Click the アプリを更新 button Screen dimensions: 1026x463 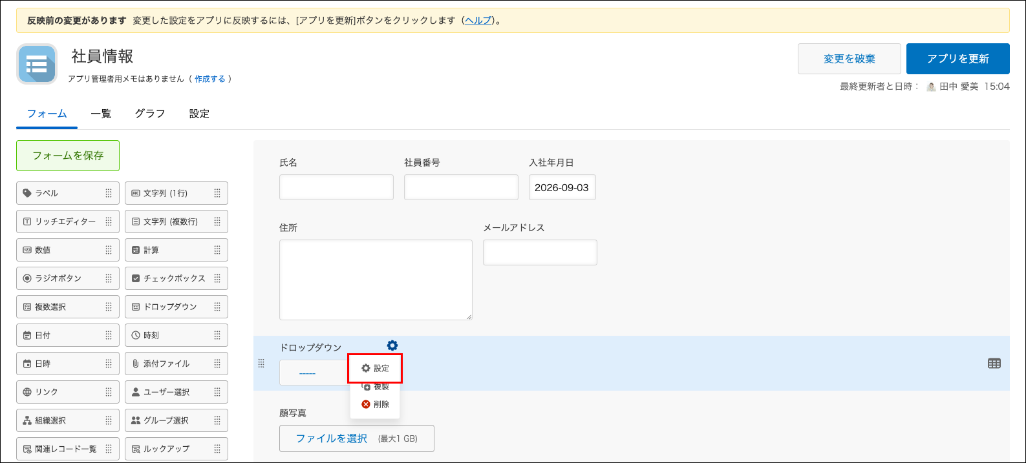(x=958, y=59)
